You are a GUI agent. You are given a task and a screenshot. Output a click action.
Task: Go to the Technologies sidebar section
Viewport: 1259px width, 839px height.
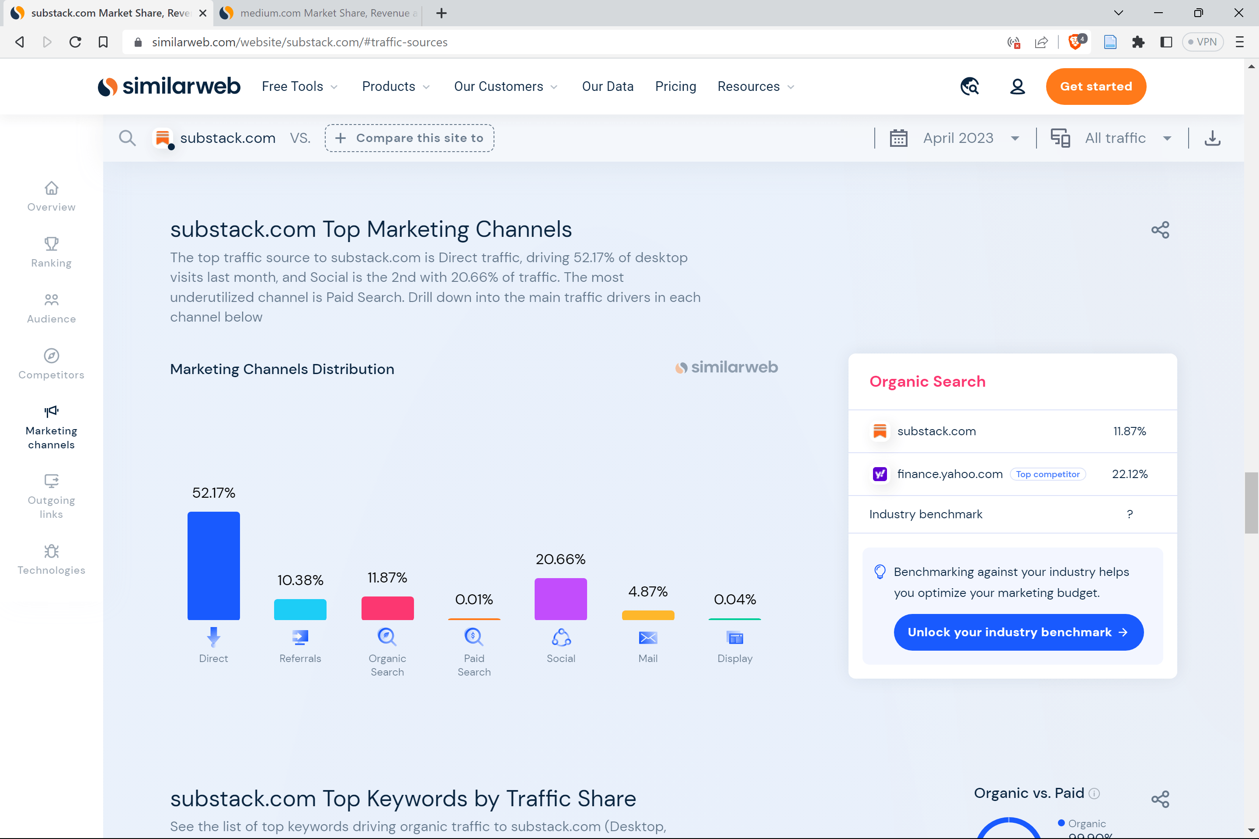point(52,559)
